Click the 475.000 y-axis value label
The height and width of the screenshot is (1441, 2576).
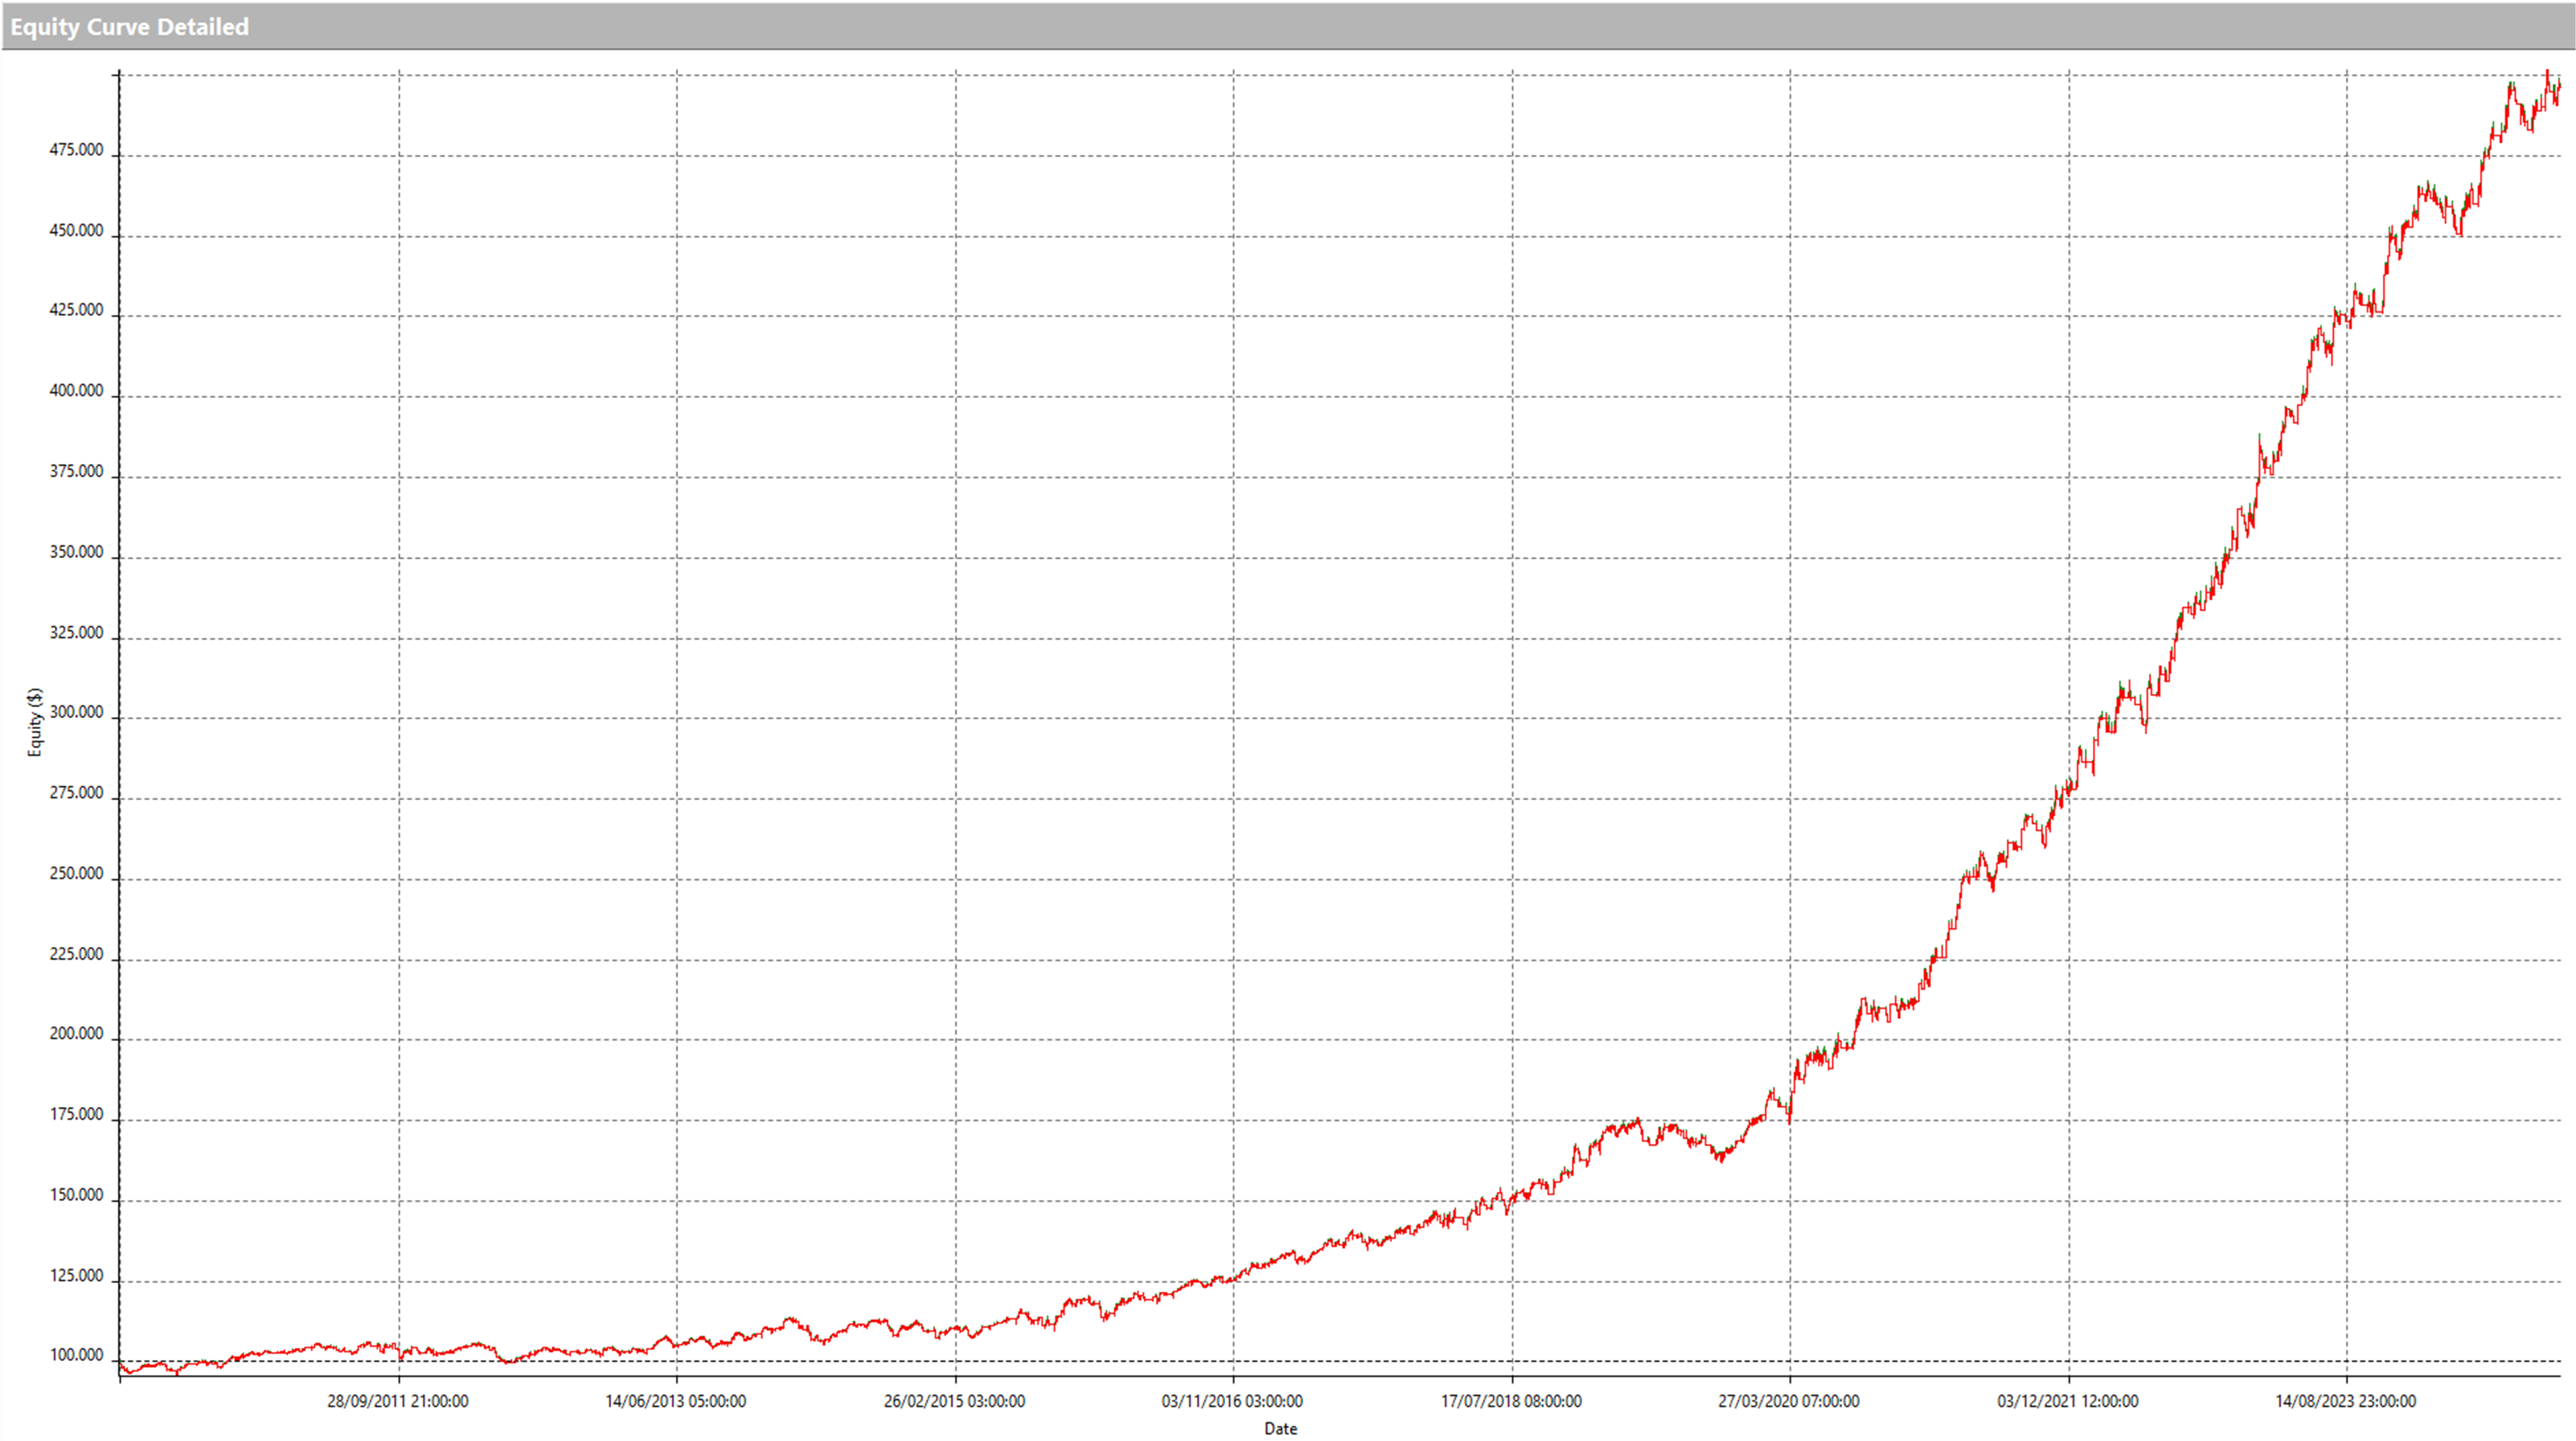point(76,150)
